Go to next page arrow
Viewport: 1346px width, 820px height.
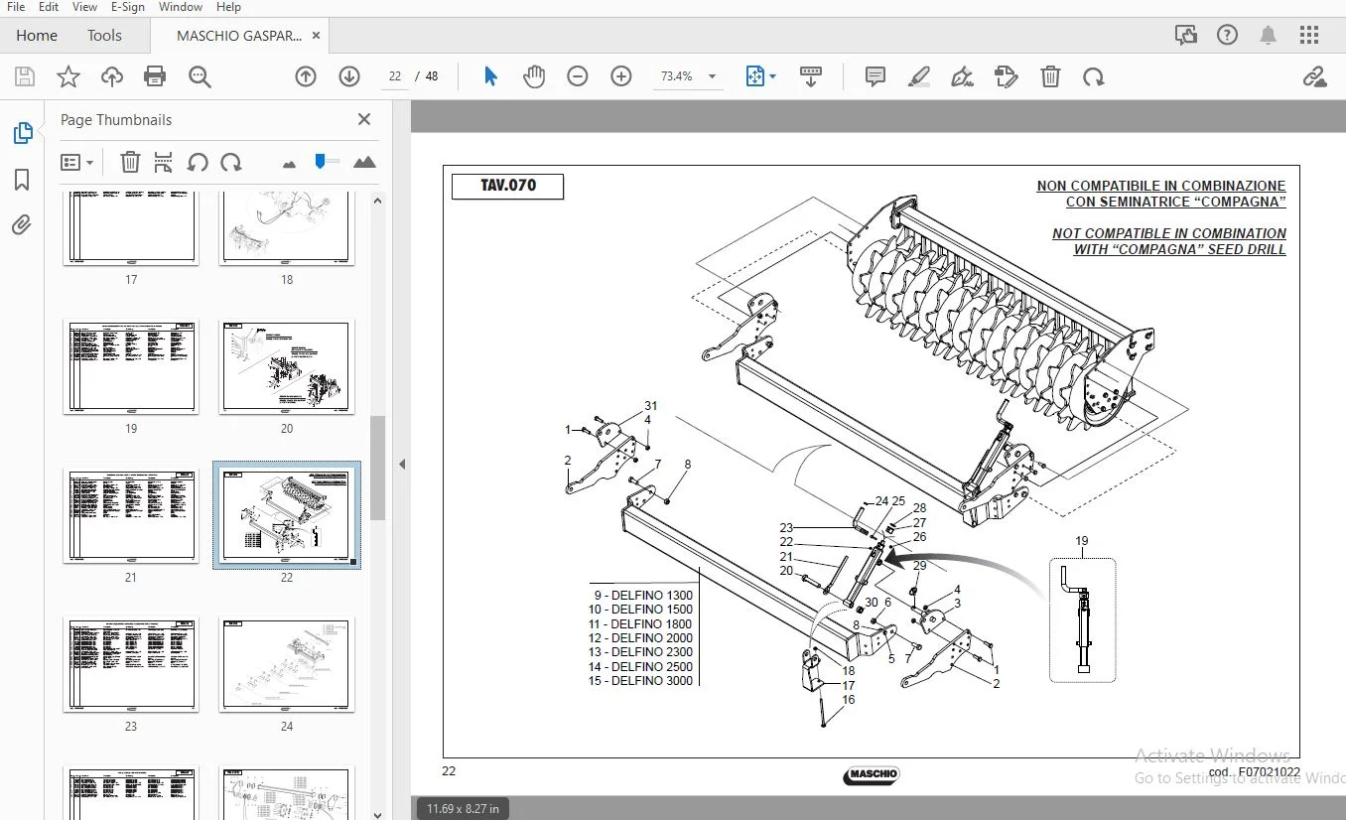(x=349, y=76)
